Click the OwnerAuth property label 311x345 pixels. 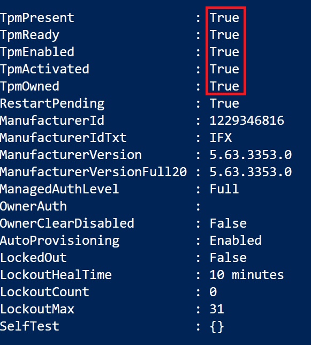click(x=33, y=206)
